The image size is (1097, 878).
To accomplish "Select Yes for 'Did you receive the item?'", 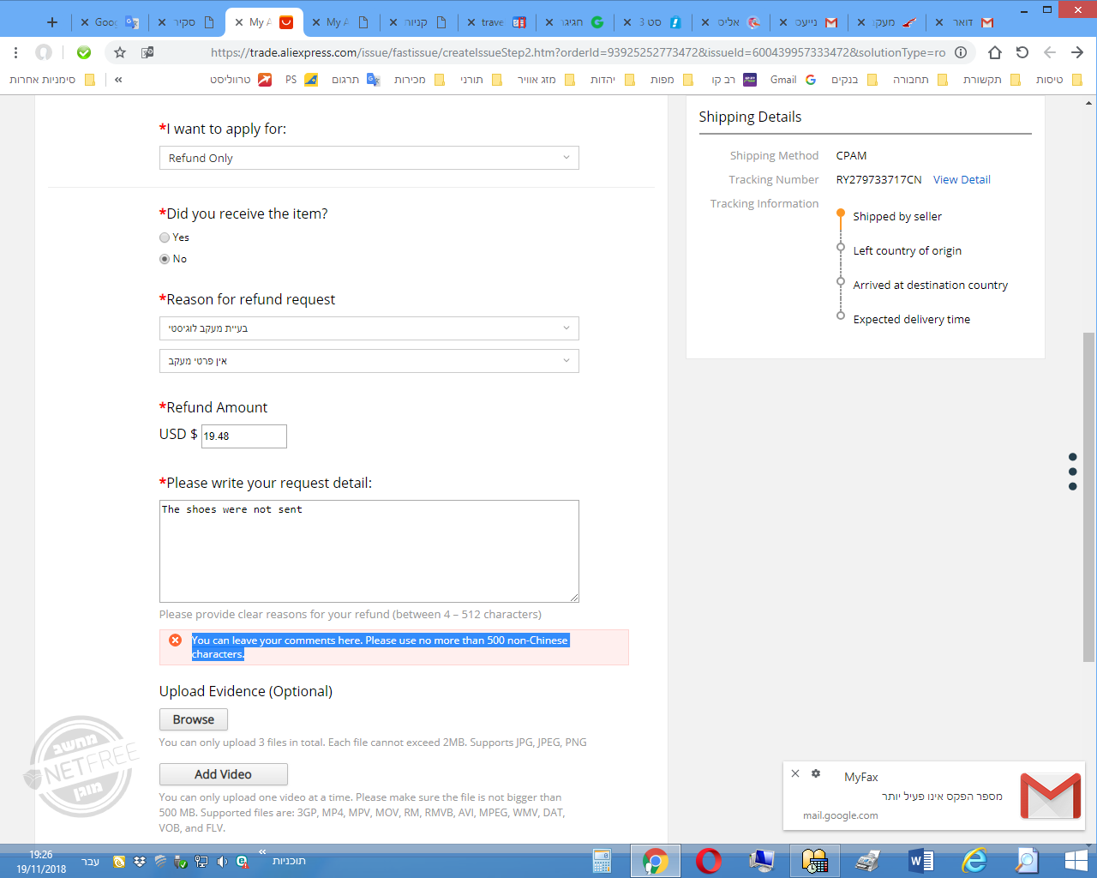I will click(x=164, y=238).
